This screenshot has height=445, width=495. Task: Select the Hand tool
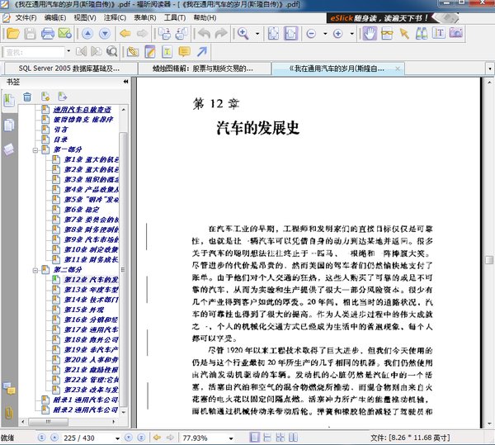(x=370, y=34)
